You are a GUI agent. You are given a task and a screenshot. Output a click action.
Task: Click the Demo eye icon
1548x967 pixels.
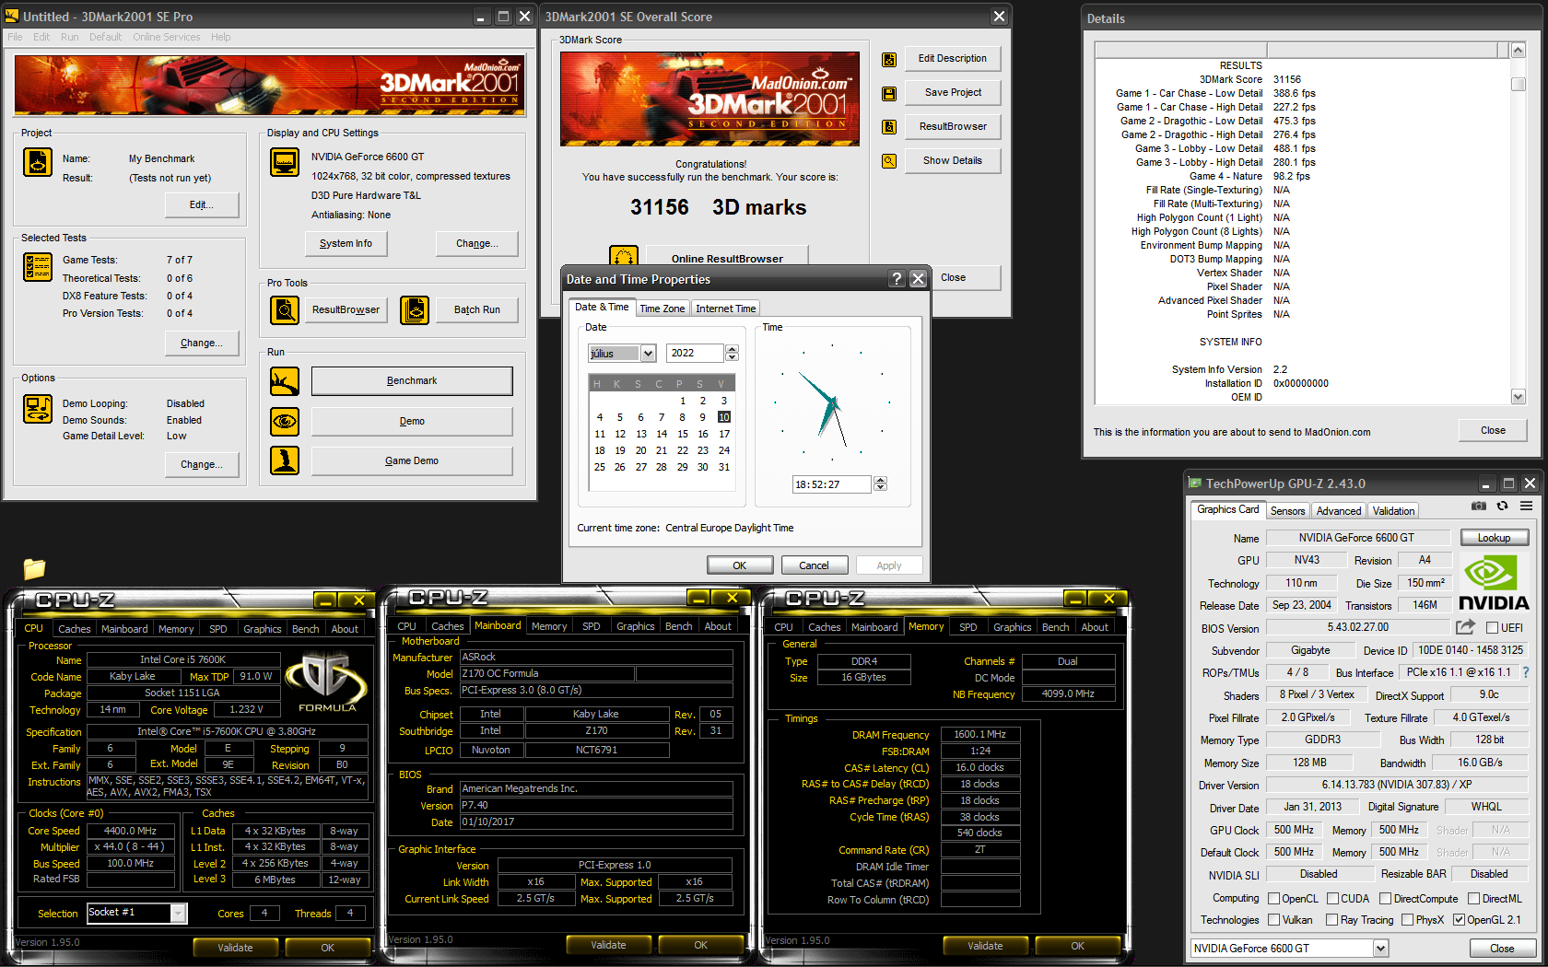285,422
